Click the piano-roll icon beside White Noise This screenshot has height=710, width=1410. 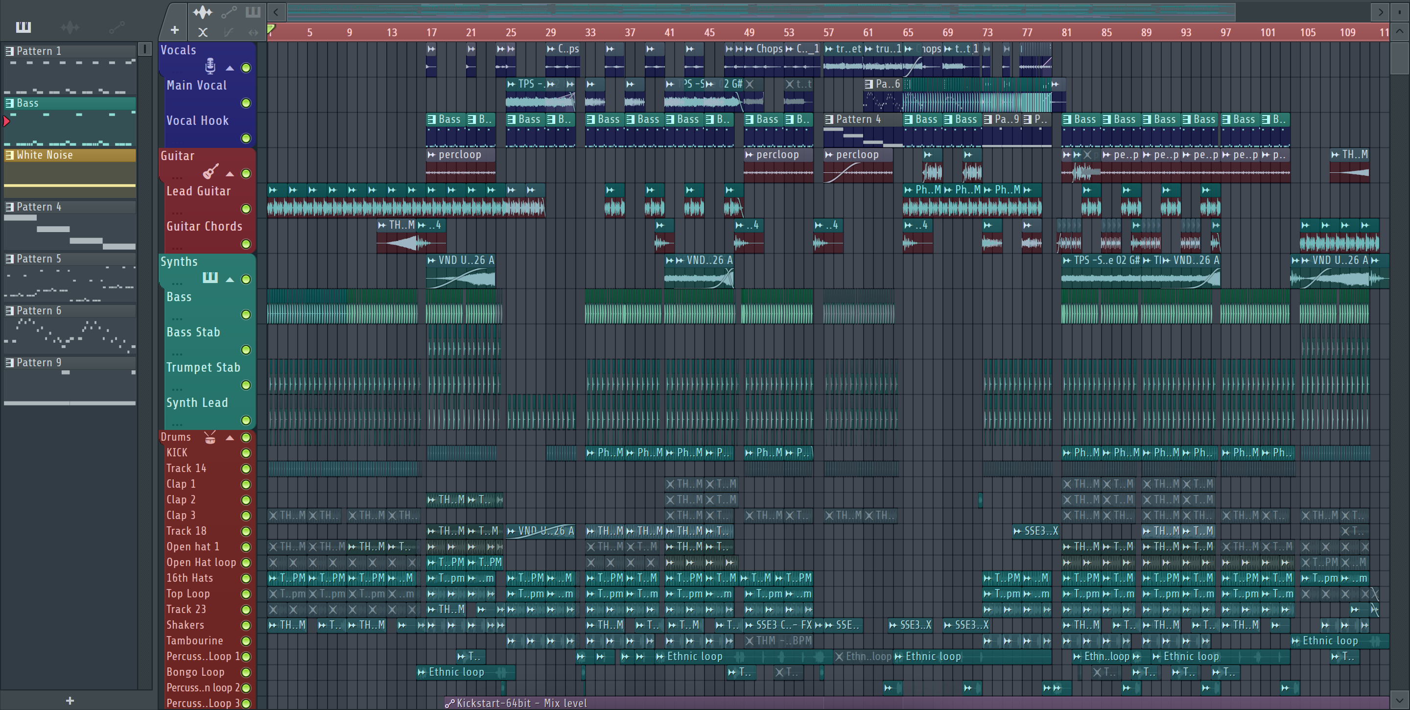(9, 155)
